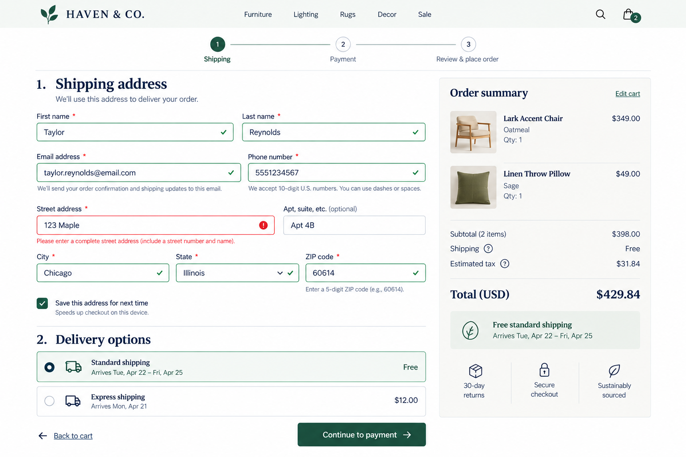
Task: Click the red error icon in Street address
Action: click(x=264, y=225)
